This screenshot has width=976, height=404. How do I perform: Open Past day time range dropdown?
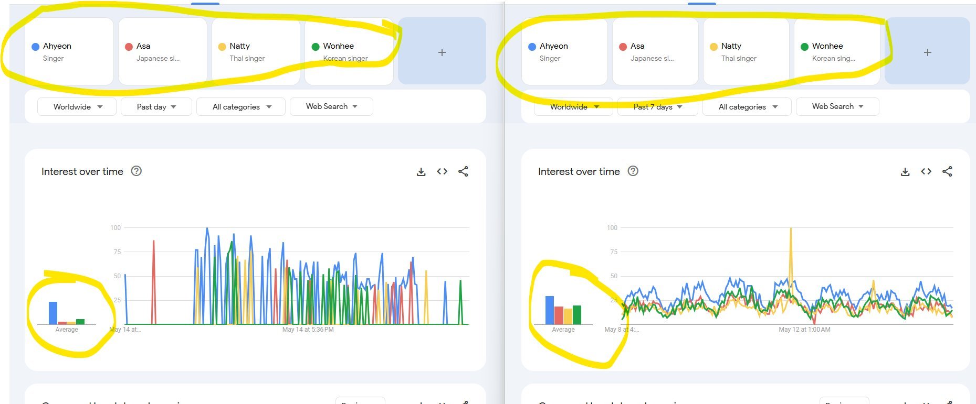click(156, 106)
